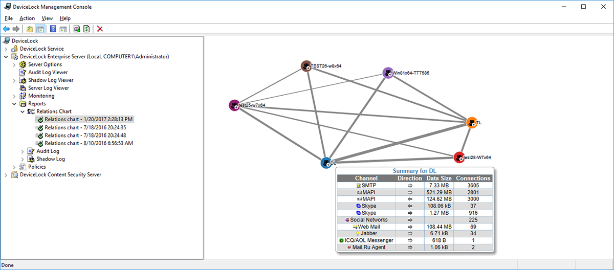Expand the Shadow Log Viewer node
Viewport: 614px width, 270px height.
tap(14, 80)
